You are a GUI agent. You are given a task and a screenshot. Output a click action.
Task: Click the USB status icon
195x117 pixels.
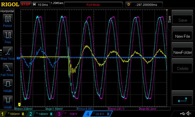183,113
